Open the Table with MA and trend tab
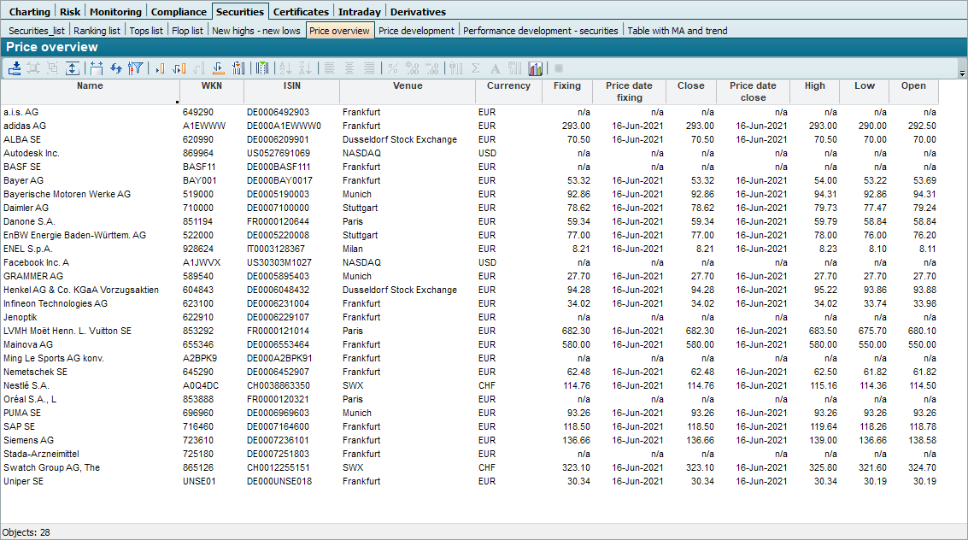 678,31
